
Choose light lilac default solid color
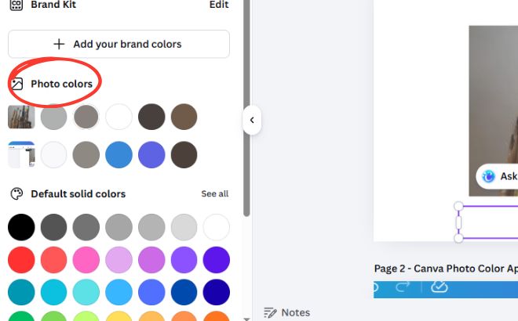coord(119,260)
